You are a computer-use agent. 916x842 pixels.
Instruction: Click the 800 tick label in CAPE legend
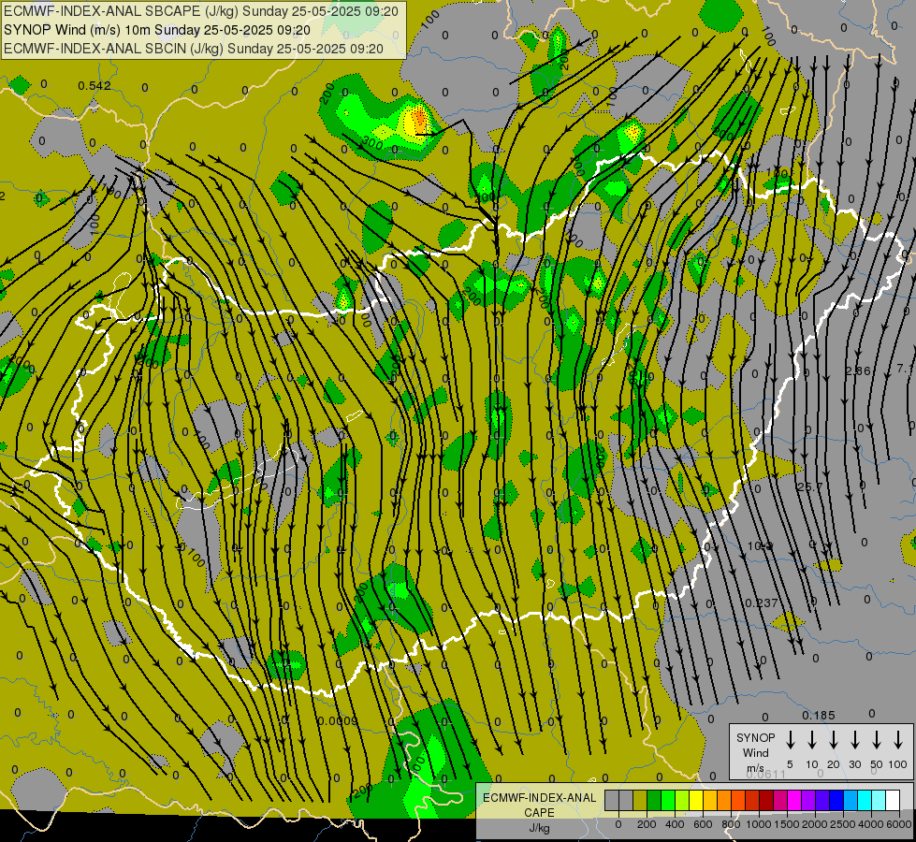pyautogui.click(x=731, y=824)
